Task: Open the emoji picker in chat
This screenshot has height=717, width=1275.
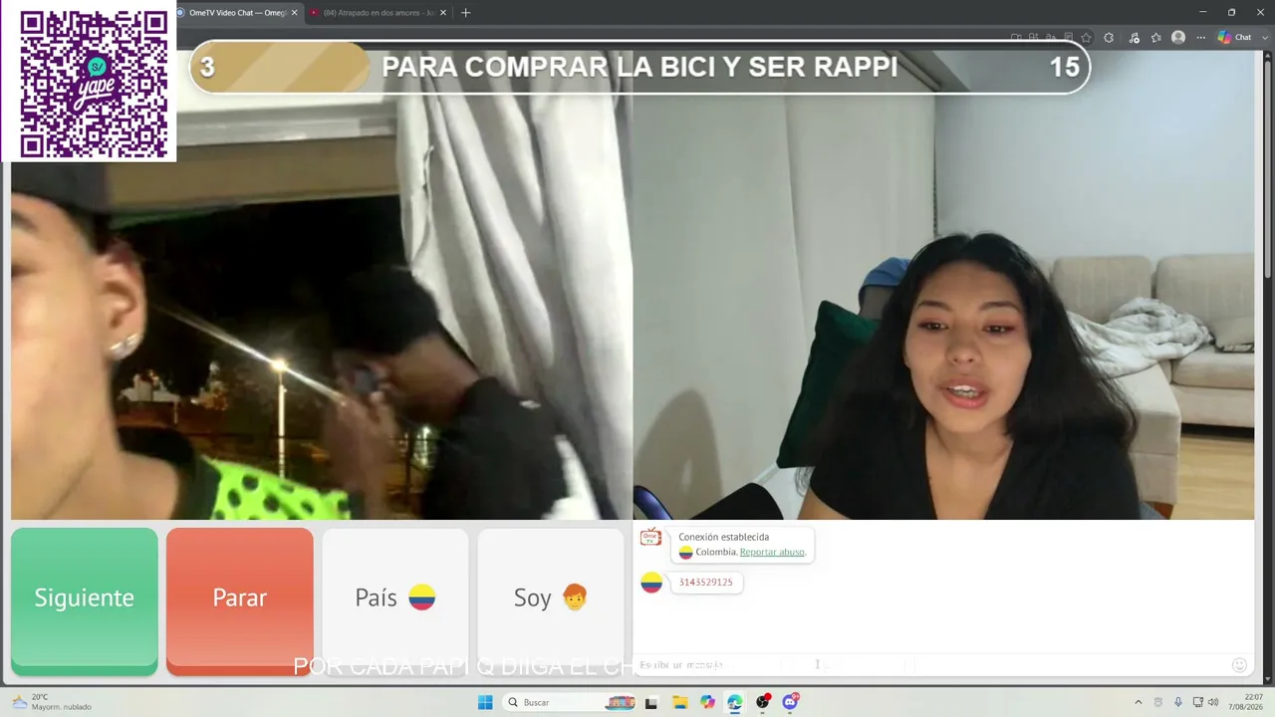Action: coord(1239,664)
